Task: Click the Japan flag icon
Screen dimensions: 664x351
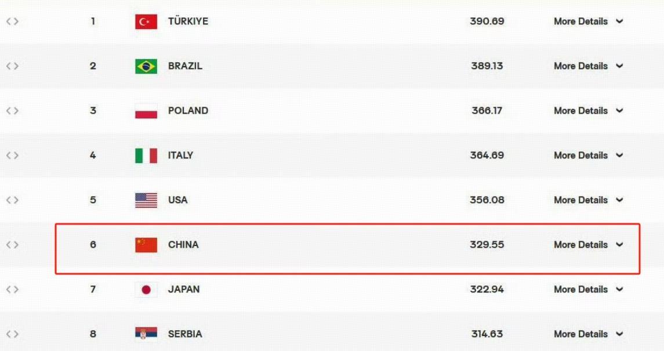Action: pos(146,290)
